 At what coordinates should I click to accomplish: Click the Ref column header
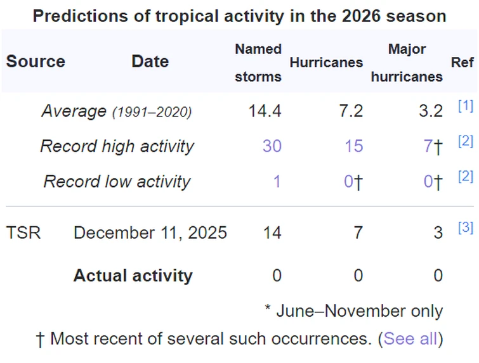462,62
